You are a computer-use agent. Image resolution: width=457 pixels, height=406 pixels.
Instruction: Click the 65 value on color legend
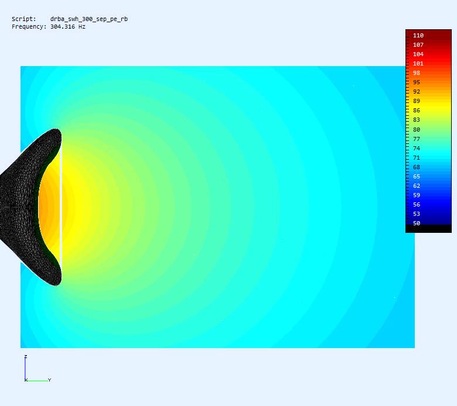click(417, 176)
